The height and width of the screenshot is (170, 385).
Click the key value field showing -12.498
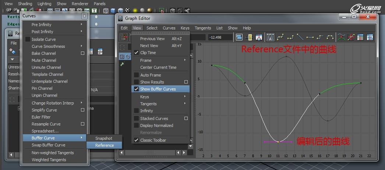tap(220, 37)
